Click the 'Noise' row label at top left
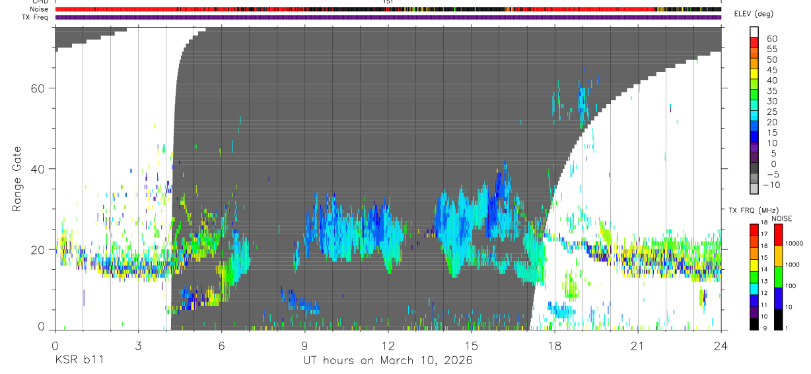The image size is (811, 374). click(38, 9)
